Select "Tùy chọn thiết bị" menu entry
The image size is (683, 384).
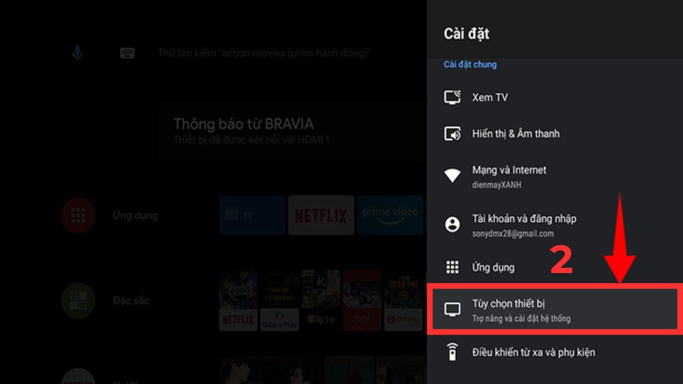click(555, 310)
